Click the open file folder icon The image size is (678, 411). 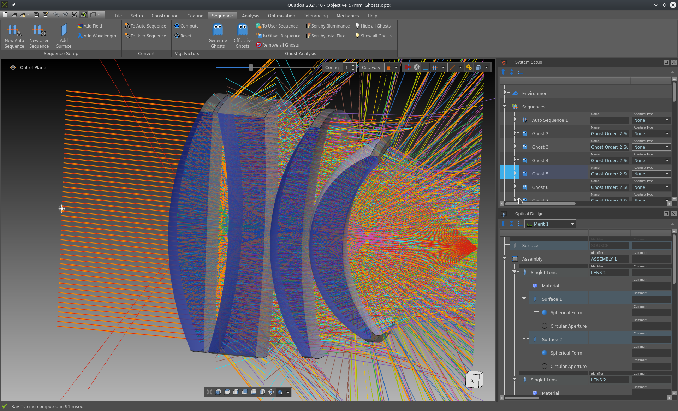(14, 14)
